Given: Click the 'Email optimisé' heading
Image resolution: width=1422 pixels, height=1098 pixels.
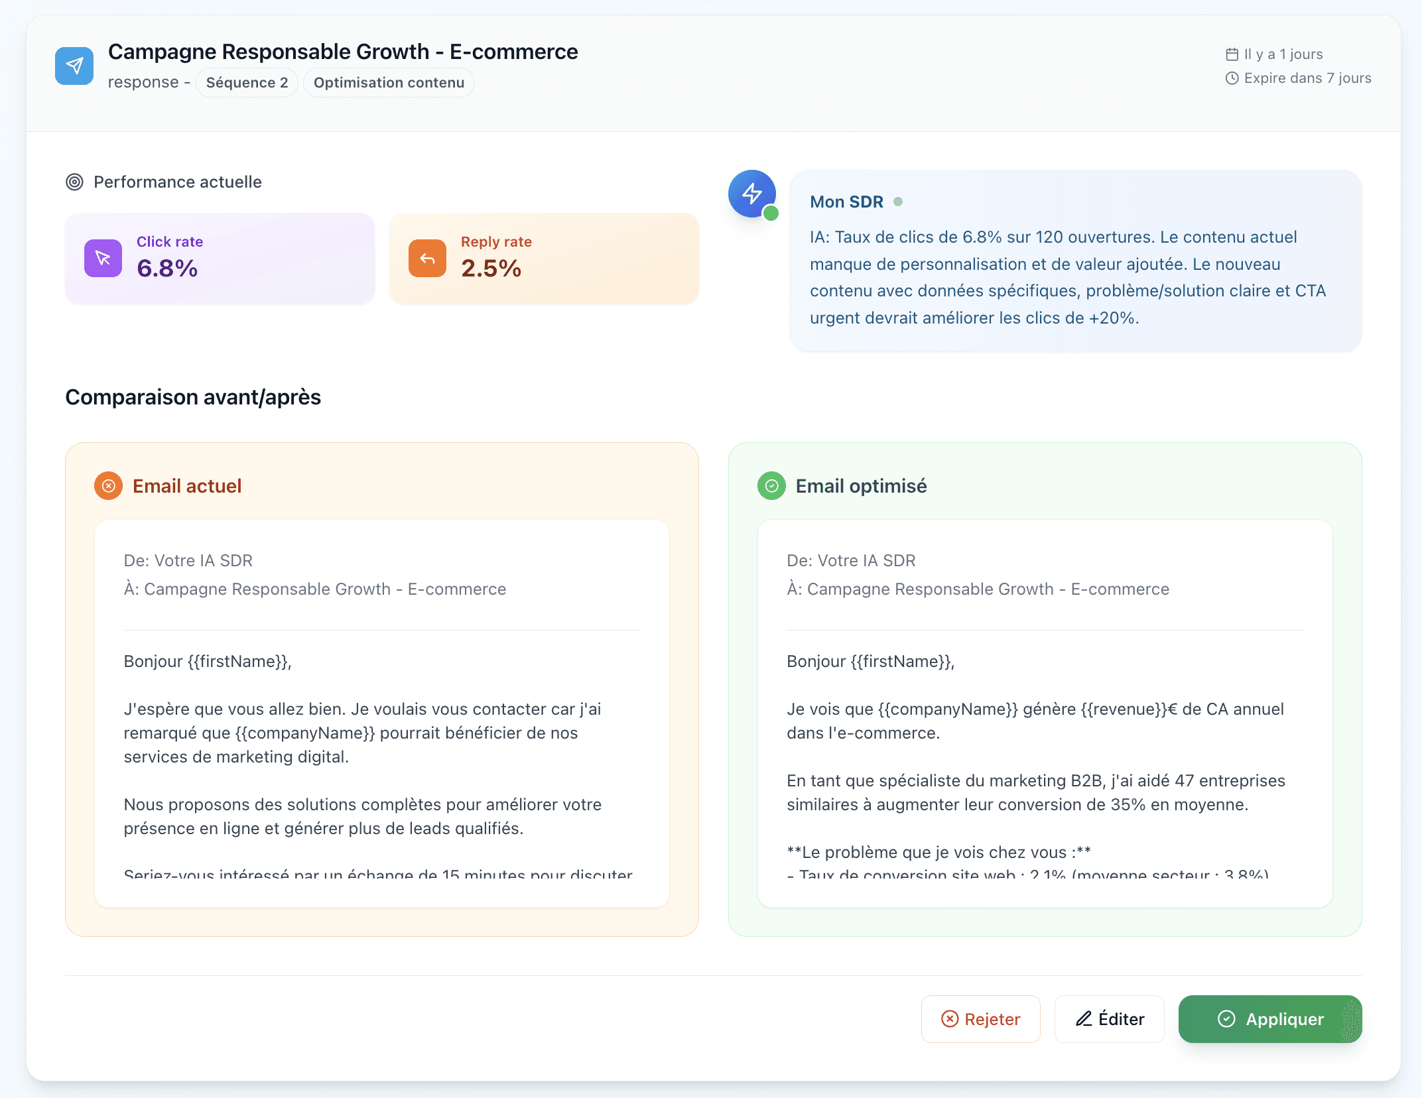Looking at the screenshot, I should 861,486.
